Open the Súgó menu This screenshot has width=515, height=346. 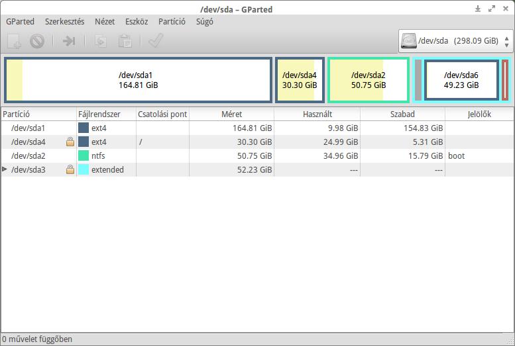point(205,22)
